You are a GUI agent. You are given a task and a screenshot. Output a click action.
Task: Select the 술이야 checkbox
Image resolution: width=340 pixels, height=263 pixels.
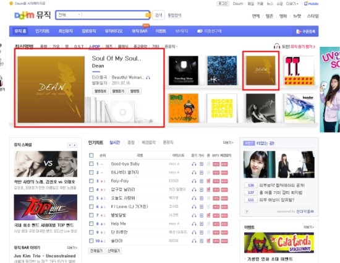tap(91, 241)
